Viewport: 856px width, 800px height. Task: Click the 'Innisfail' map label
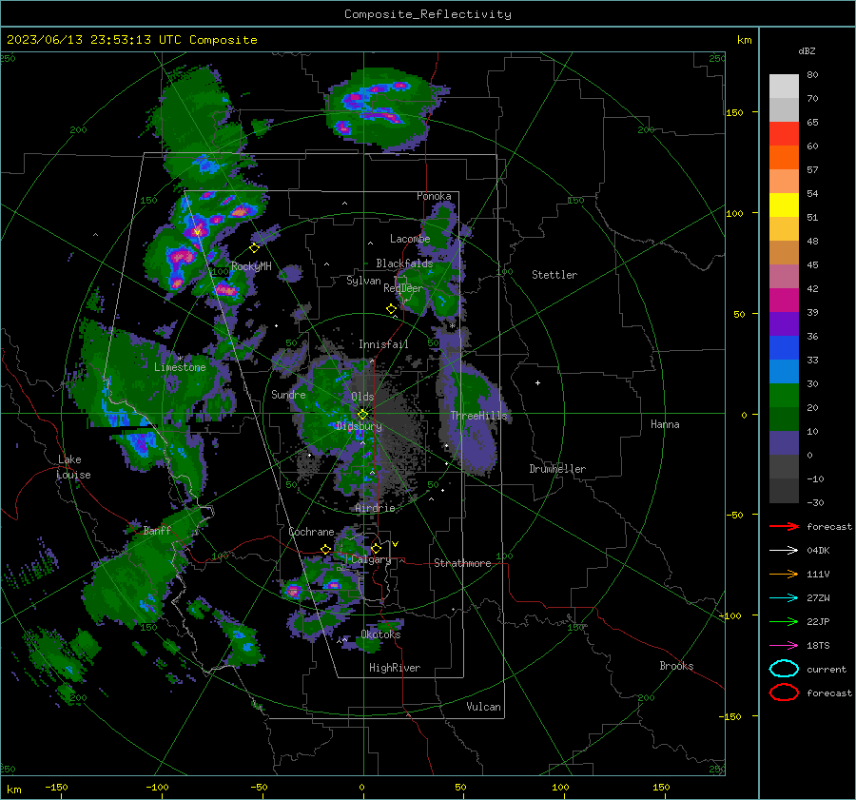[383, 344]
